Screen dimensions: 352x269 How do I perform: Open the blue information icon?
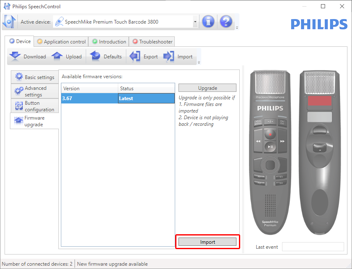(208, 22)
